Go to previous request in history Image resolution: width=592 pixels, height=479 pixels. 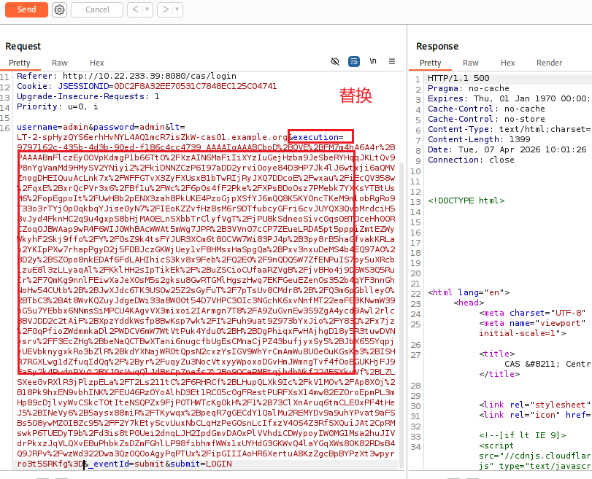pos(135,9)
